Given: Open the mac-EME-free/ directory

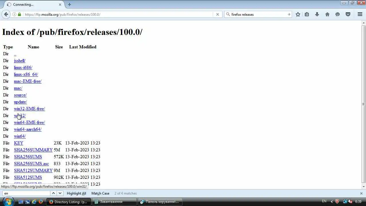Looking at the screenshot, I should click(28, 81).
